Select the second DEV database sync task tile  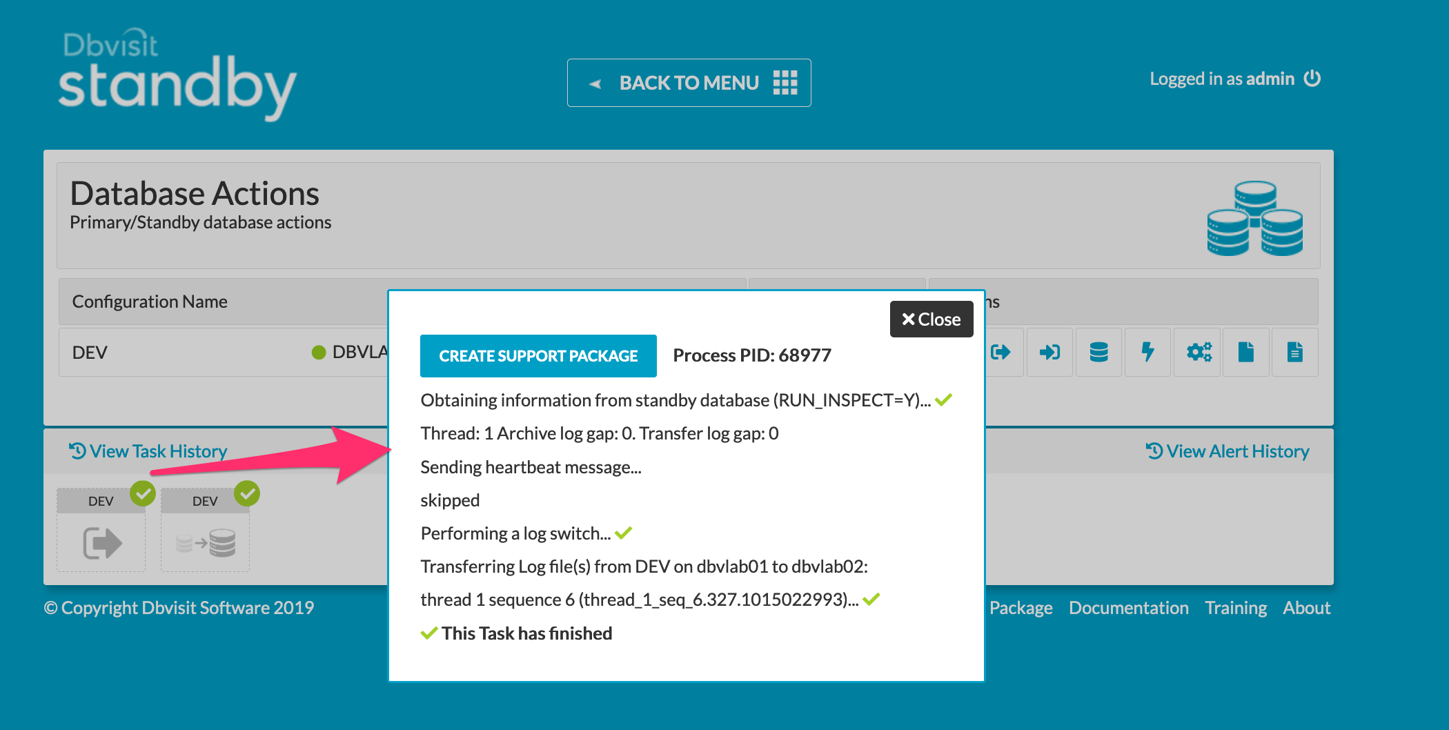(x=206, y=530)
